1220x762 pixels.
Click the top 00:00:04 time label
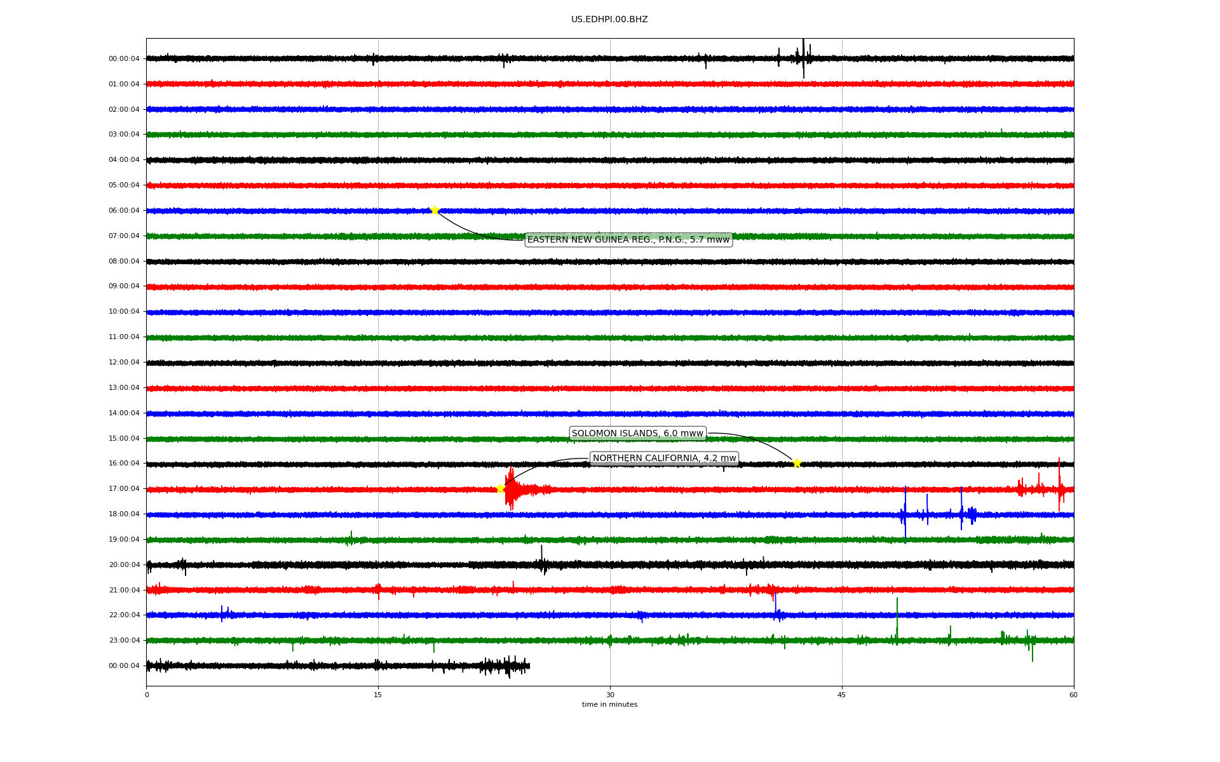124,59
